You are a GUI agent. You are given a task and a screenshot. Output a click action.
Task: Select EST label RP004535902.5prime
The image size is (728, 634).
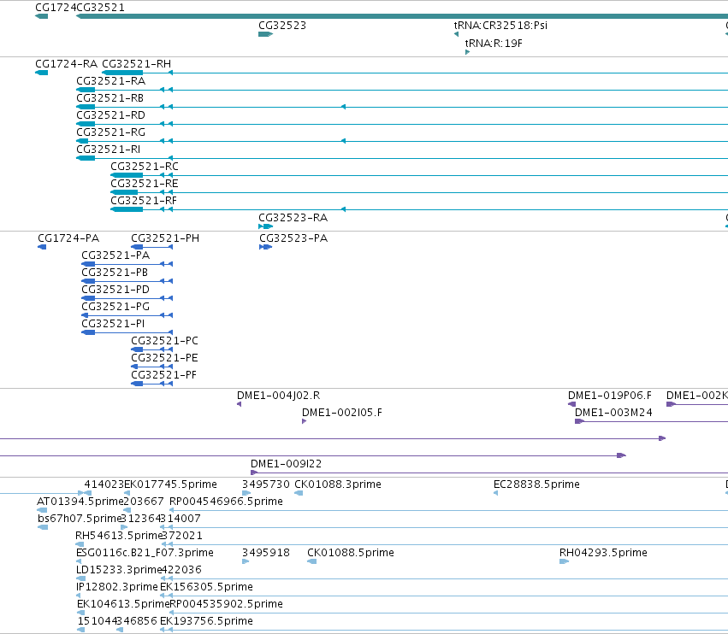[227, 604]
